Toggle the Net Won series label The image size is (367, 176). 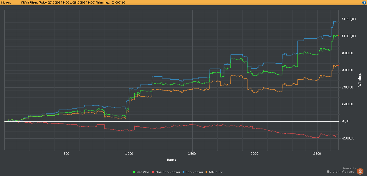tap(143, 172)
